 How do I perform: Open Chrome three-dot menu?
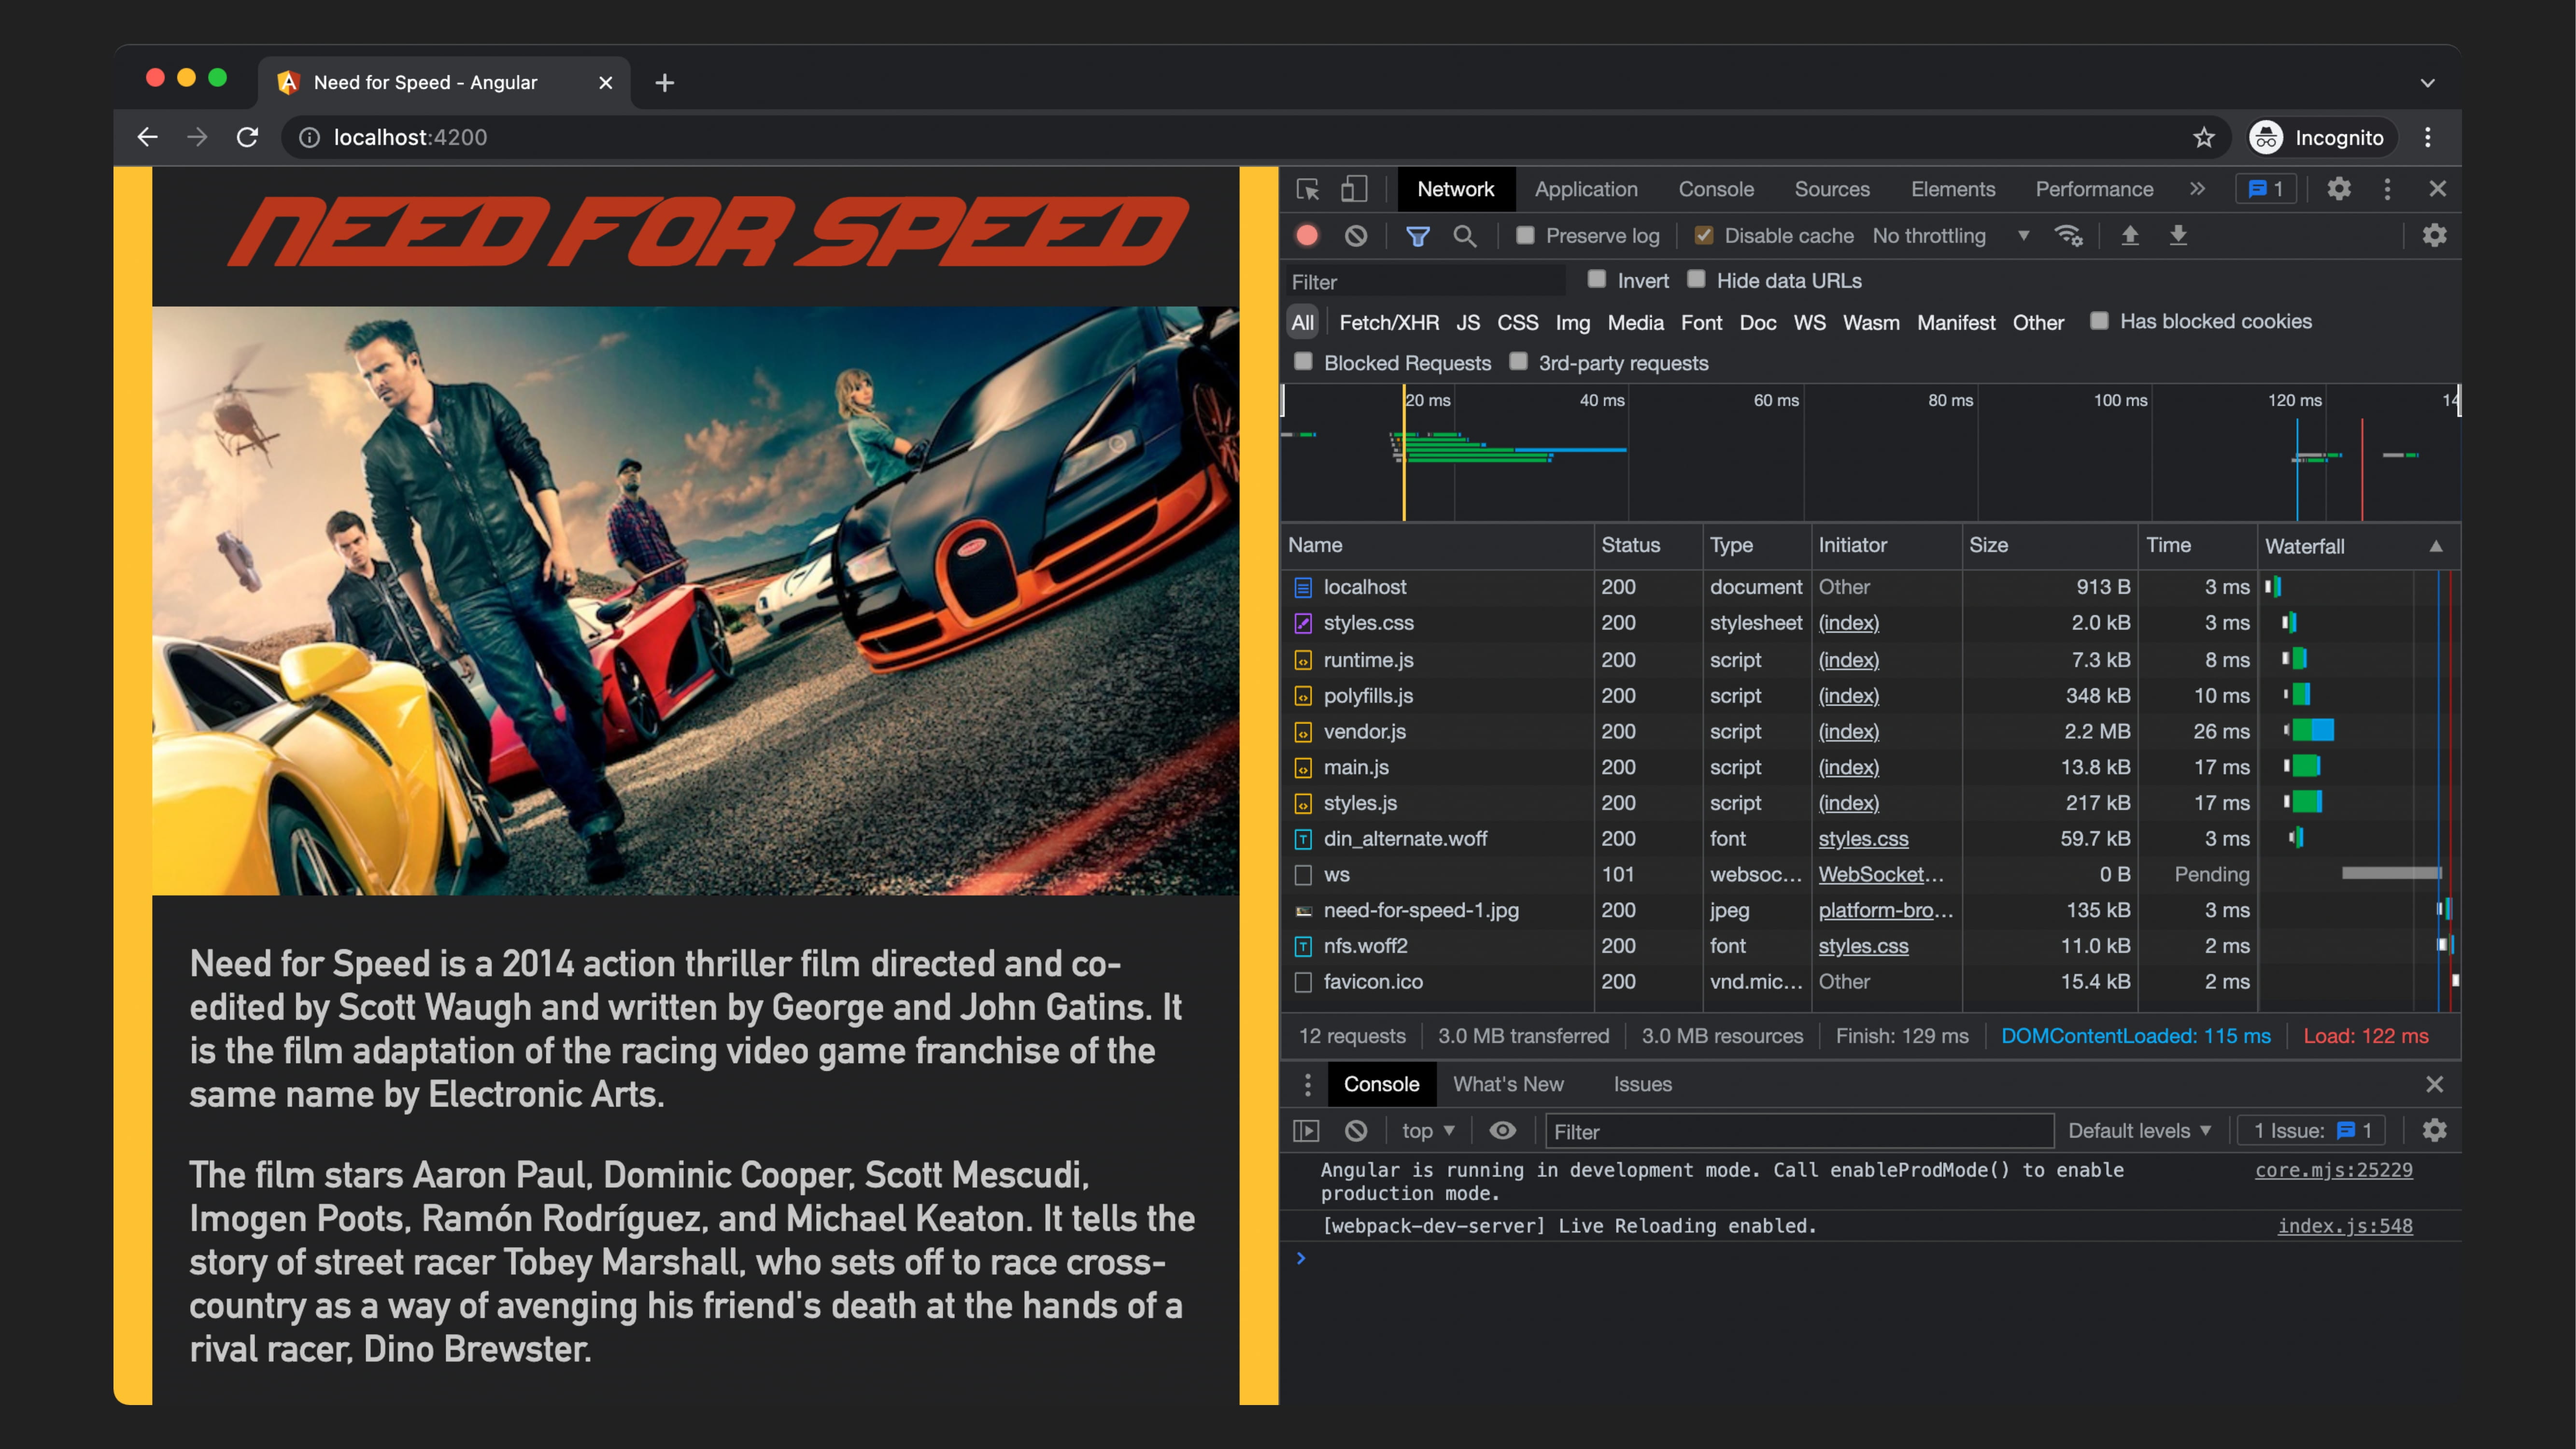[2428, 138]
